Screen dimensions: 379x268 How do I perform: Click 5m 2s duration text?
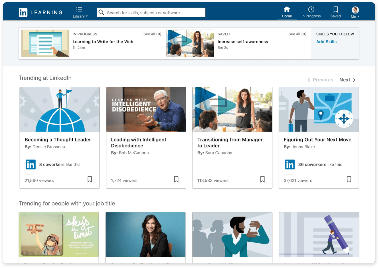223,48
